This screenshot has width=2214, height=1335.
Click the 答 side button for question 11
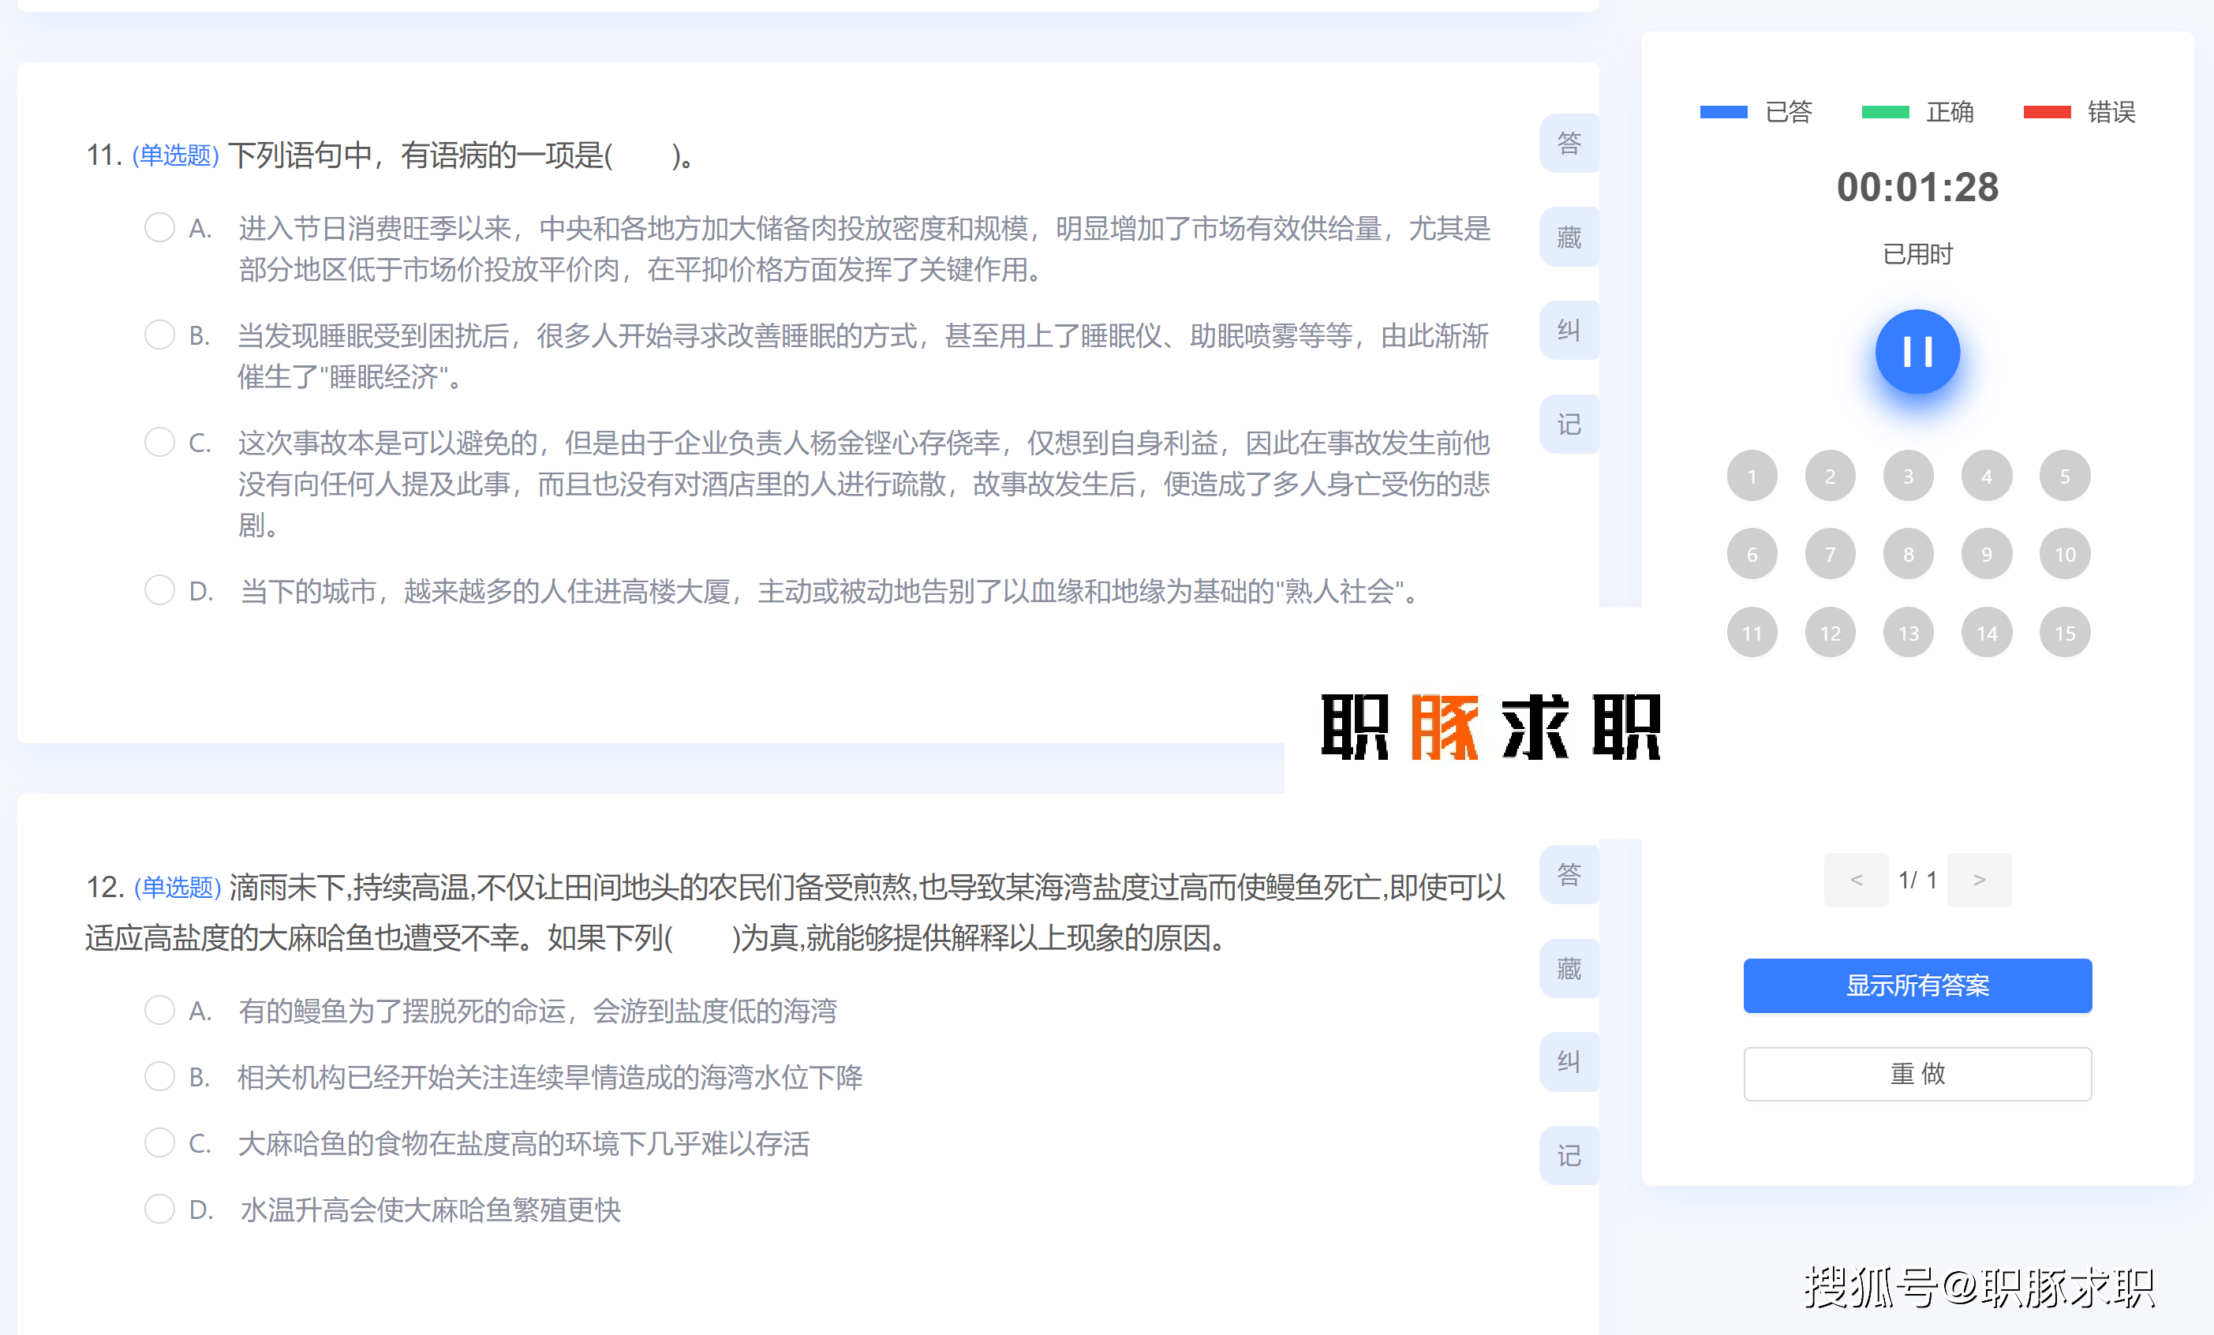1569,143
